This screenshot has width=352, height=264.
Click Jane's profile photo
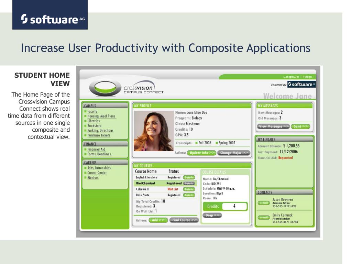point(154,131)
